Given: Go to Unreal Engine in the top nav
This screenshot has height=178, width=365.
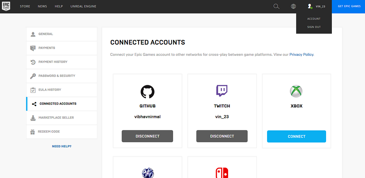Looking at the screenshot, I should coord(83,6).
